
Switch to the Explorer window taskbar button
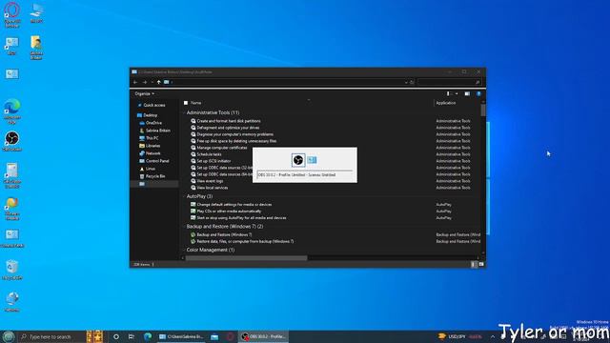(181, 336)
